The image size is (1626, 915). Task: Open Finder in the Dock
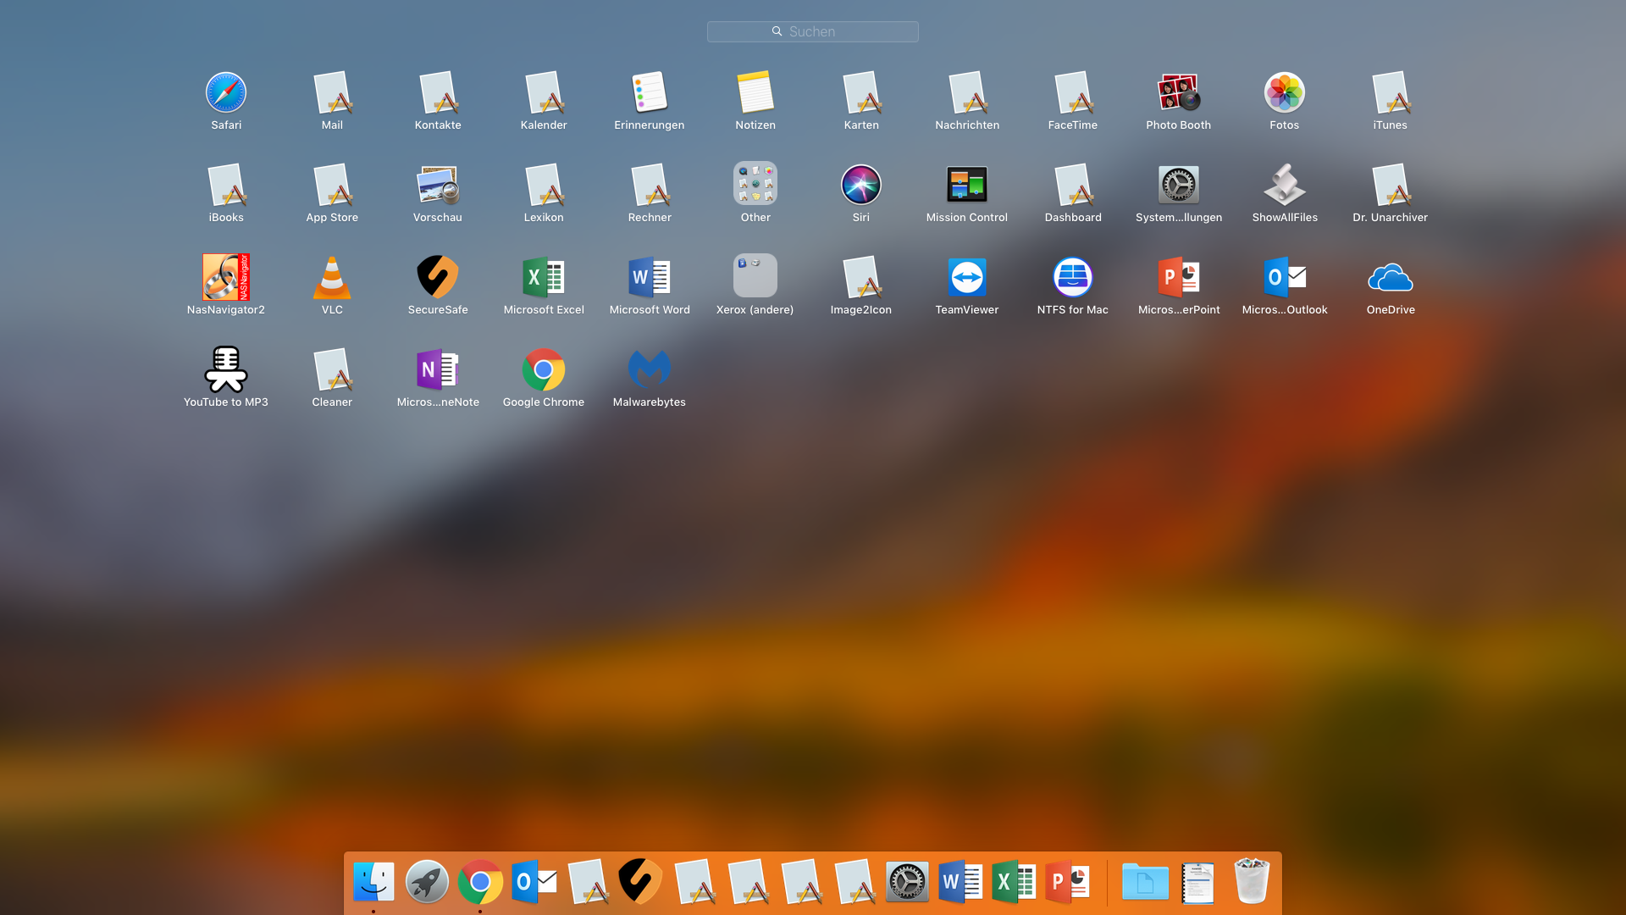tap(373, 882)
